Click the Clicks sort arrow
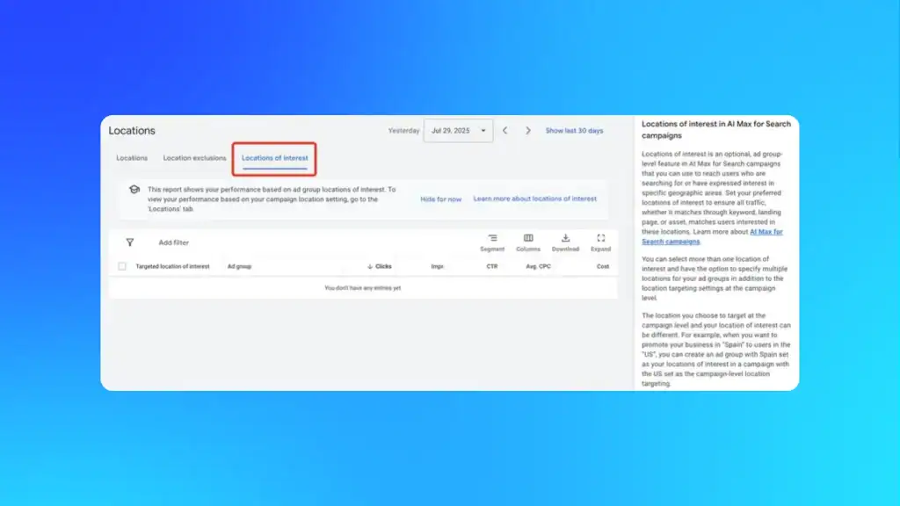 [370, 266]
